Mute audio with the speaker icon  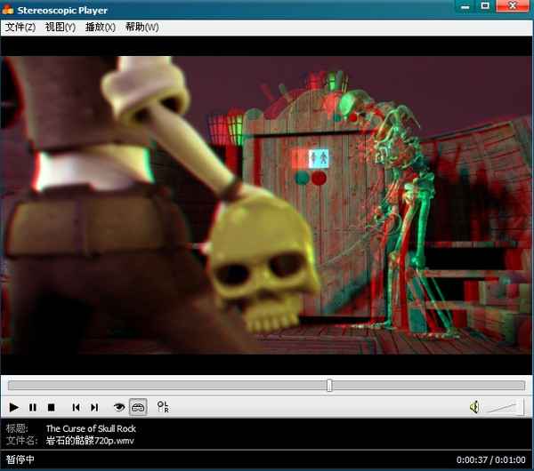[x=474, y=407]
